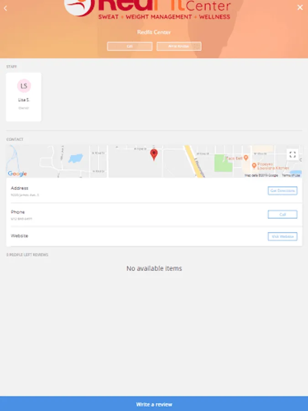Click the Visit Website button
The width and height of the screenshot is (308, 411).
pos(282,237)
